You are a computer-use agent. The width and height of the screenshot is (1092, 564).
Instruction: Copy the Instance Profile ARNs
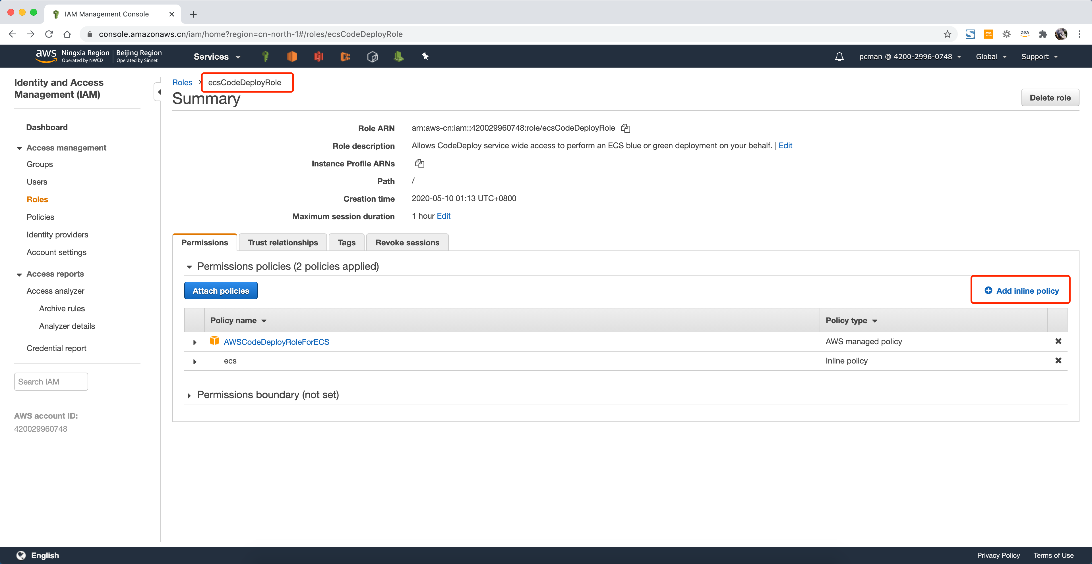click(420, 164)
